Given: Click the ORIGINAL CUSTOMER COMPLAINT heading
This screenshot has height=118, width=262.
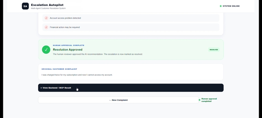Looking at the screenshot, I should point(59,69).
